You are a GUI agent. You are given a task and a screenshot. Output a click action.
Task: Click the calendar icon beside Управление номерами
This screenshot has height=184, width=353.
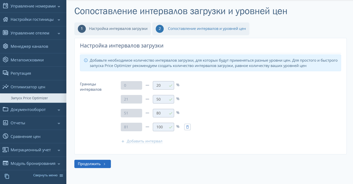(6, 6)
